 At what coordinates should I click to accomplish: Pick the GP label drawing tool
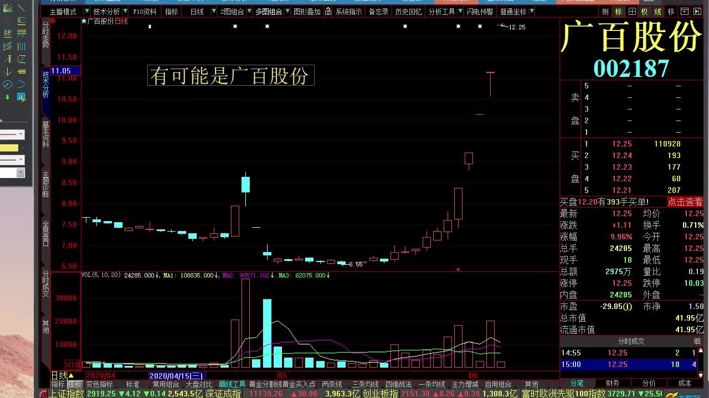coord(8,33)
